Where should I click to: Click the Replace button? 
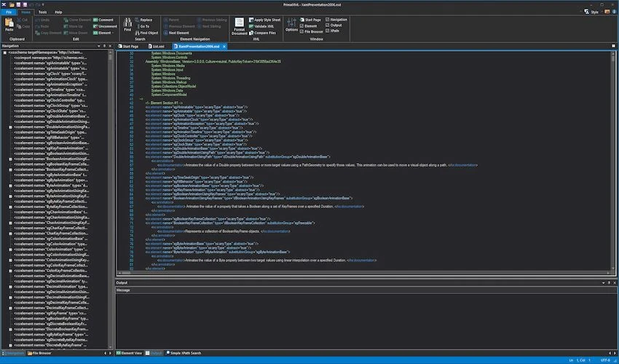(145, 20)
